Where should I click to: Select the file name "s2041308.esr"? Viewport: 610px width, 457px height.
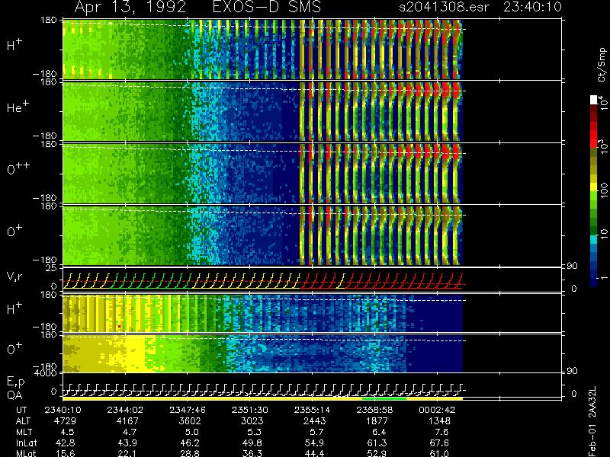coord(444,8)
